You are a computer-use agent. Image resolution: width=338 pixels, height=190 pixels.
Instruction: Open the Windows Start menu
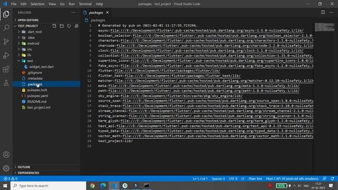pyautogui.click(x=5, y=186)
